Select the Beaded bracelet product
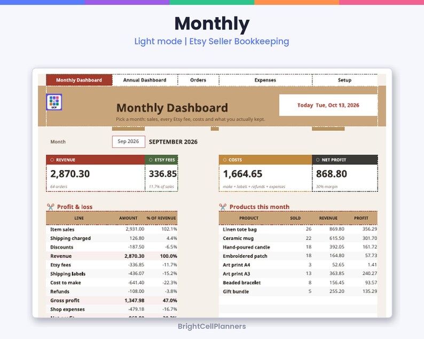The image size is (424, 339). pos(242,283)
